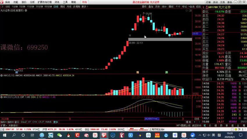Toggle the AMO indicator settings circle
The width and height of the screenshot is (247, 139).
pos(1,76)
